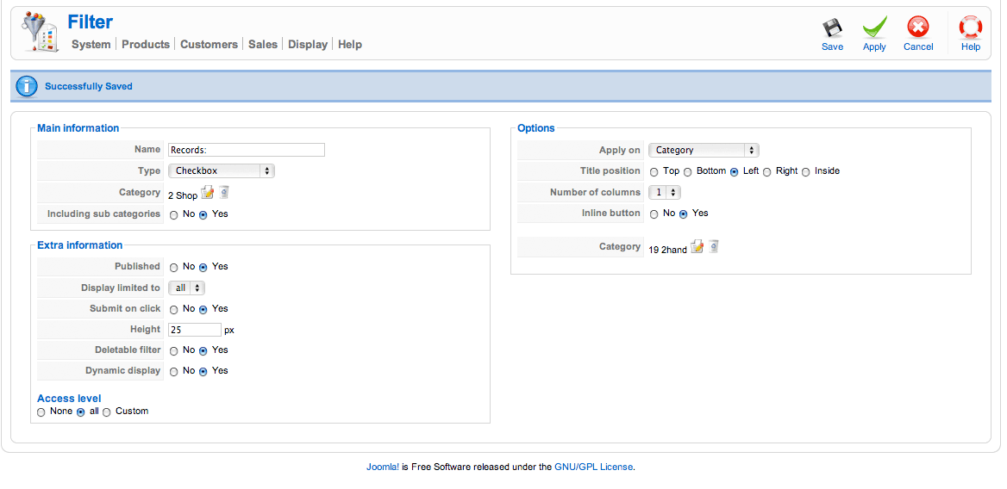Open the Help menu item

(350, 44)
